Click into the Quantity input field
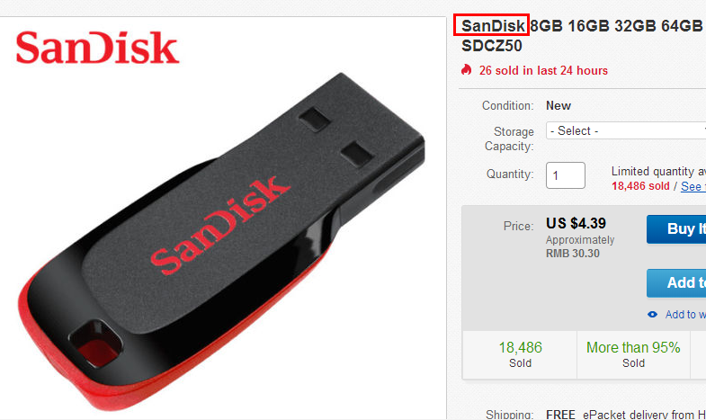This screenshot has height=420, width=706. pos(566,175)
